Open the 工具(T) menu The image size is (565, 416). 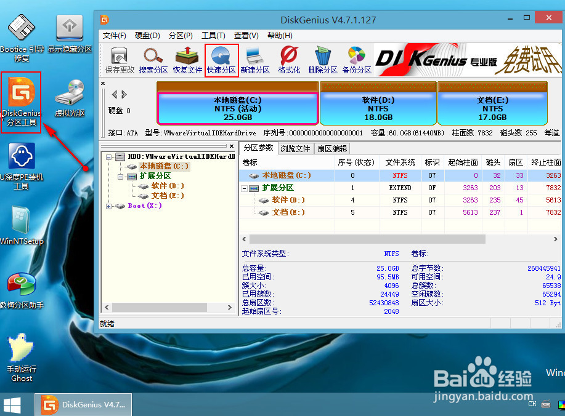coord(213,36)
